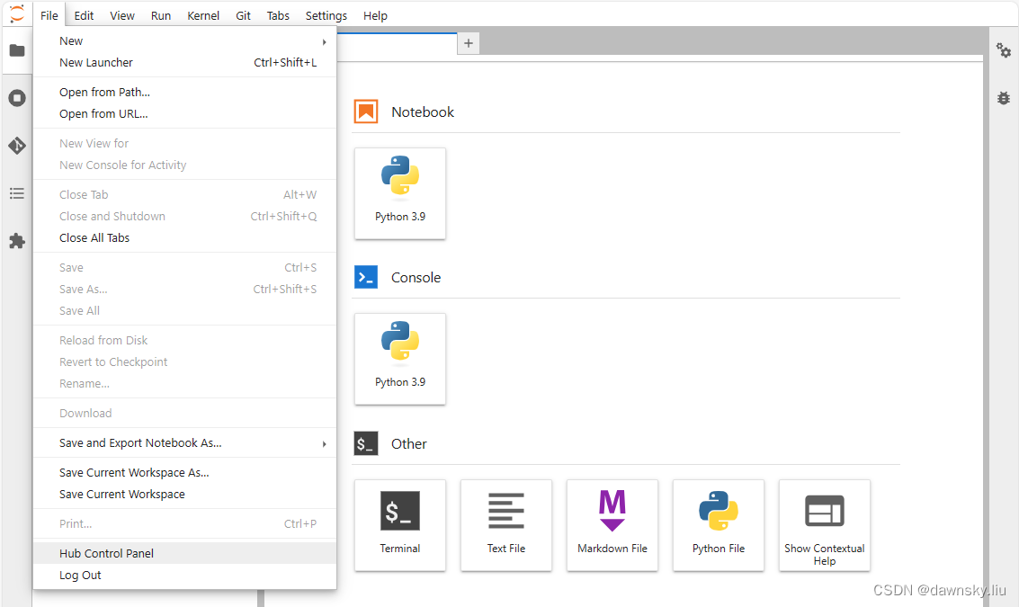Click the disabled Save All entry

coord(184,310)
